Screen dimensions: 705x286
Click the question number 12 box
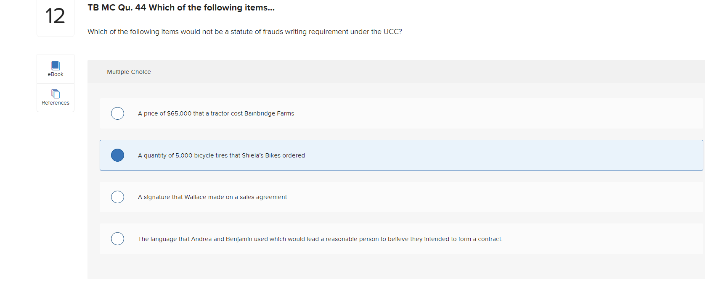[x=56, y=17]
